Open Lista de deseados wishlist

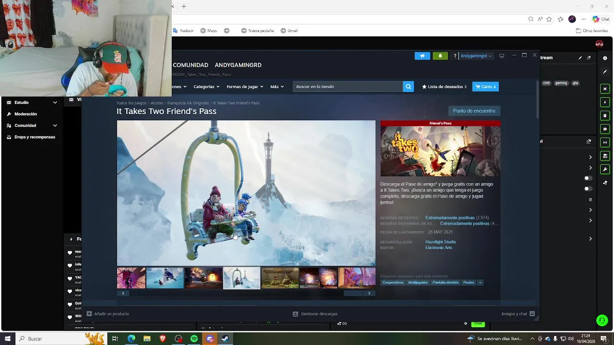pos(444,87)
